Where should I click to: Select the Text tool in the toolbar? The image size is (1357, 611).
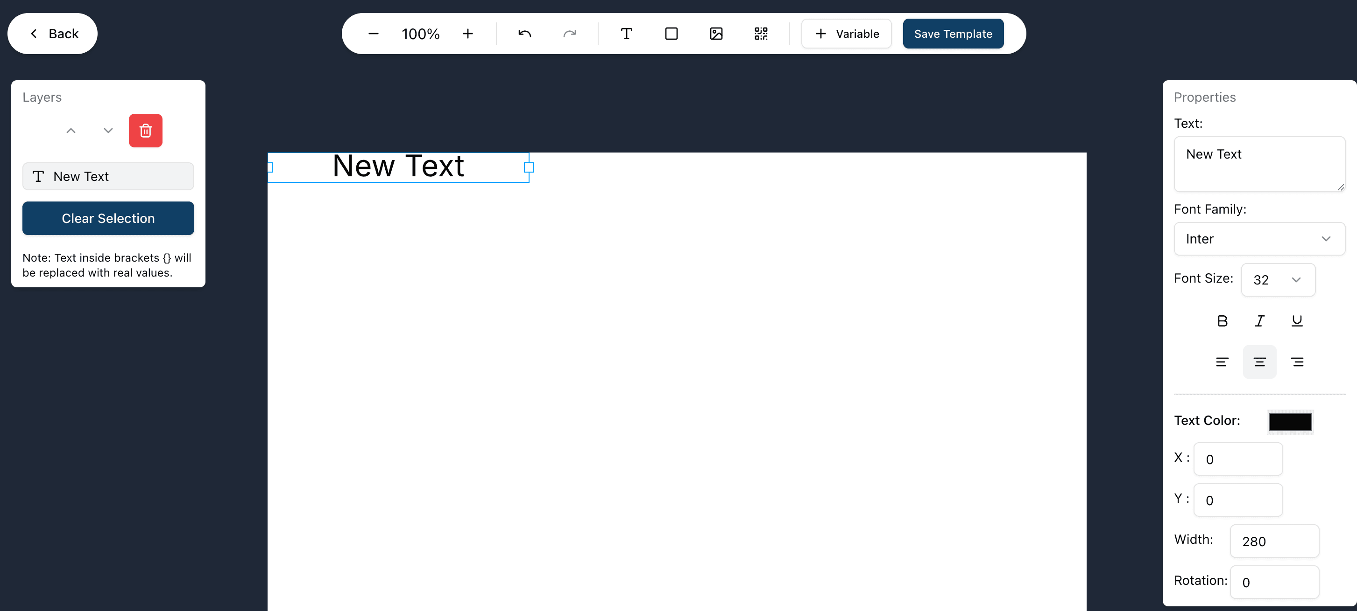(x=626, y=33)
